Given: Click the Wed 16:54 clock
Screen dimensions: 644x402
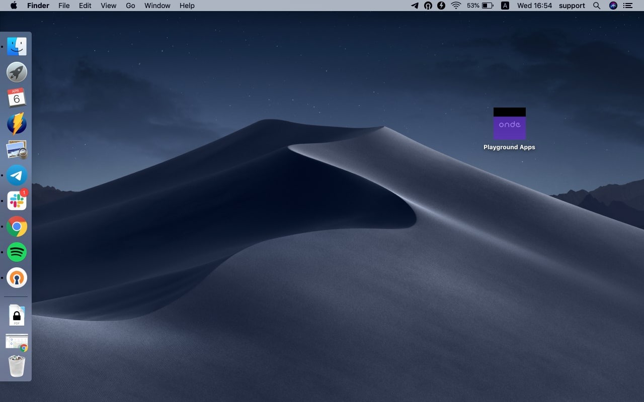Looking at the screenshot, I should [534, 6].
